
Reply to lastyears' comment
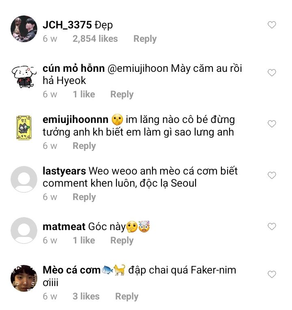tap(84, 197)
